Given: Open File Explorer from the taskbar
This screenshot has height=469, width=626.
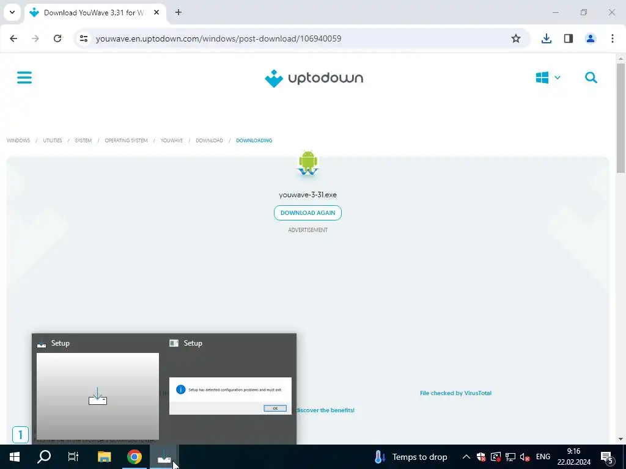Looking at the screenshot, I should click(x=104, y=457).
